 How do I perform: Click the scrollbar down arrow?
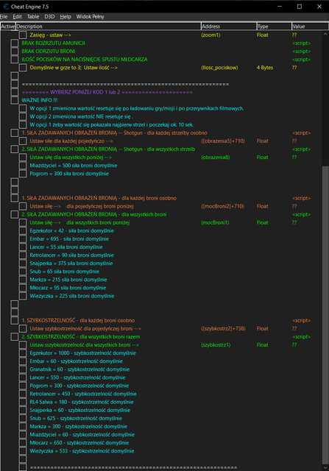(325, 468)
